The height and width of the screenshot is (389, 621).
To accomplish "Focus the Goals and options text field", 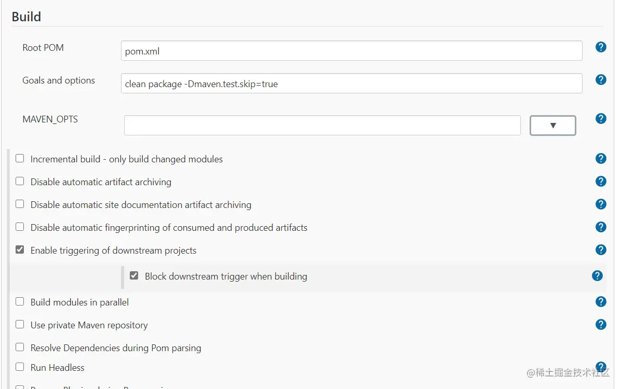I will pos(351,84).
